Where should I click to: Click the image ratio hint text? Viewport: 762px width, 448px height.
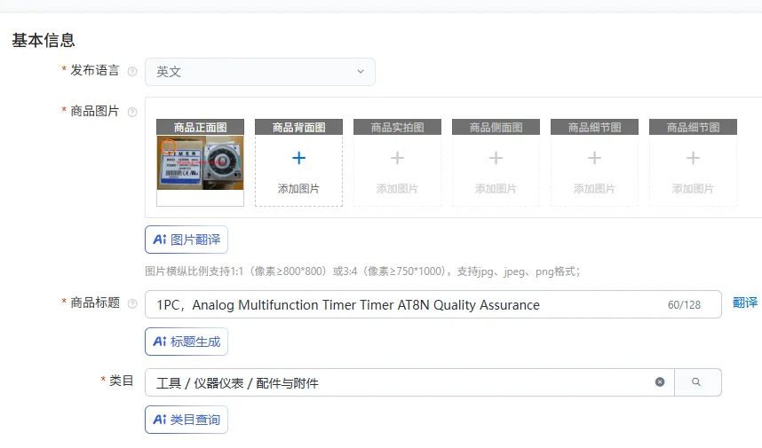pyautogui.click(x=362, y=271)
